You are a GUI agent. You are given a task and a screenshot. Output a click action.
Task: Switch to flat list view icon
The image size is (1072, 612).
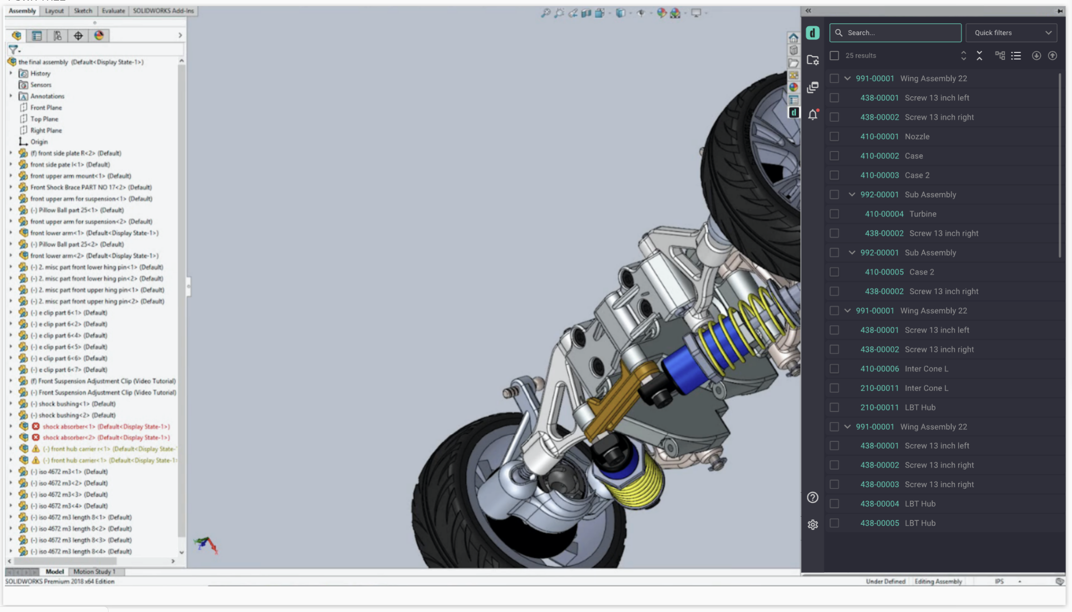1016,56
